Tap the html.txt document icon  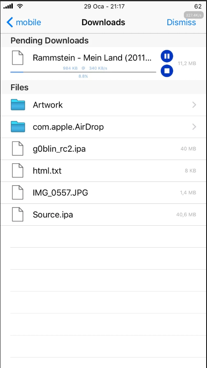tap(18, 171)
